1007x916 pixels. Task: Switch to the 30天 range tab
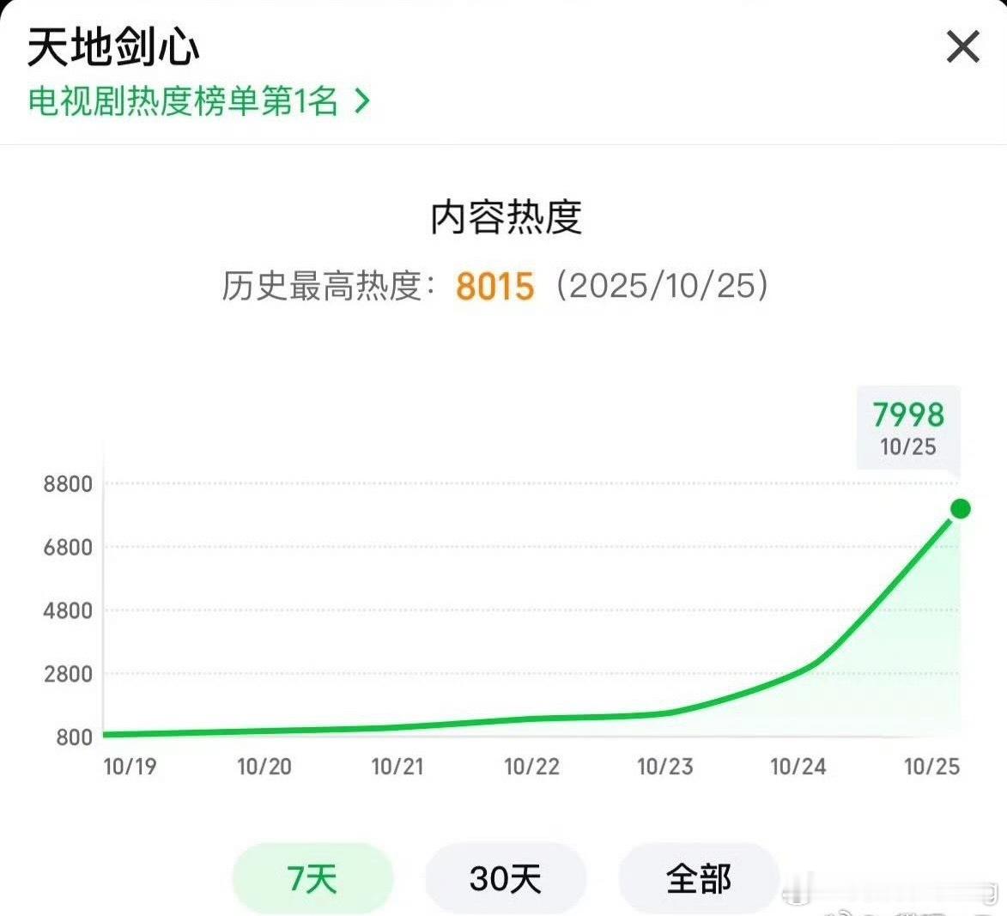coord(506,878)
